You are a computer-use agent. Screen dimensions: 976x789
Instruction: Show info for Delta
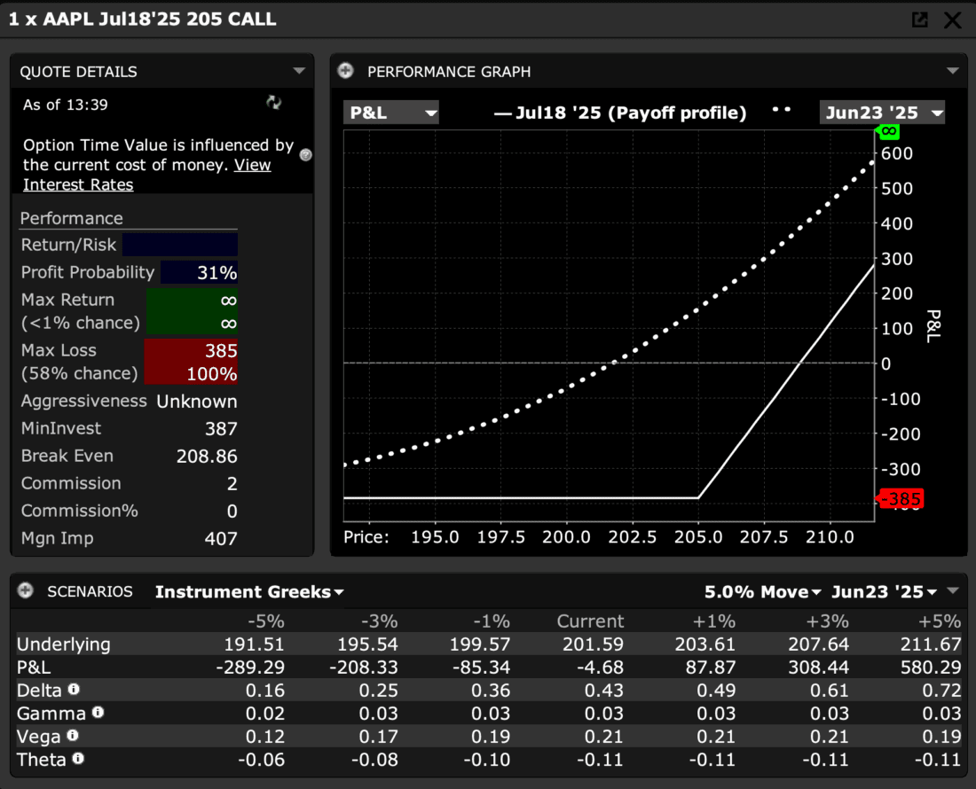[x=74, y=689]
